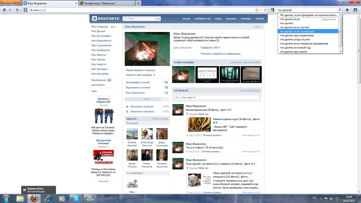Viewport: 361px width, 203px height.
Task: Click Мне нравится on Миниатюрная еда post
Action: 251,135
